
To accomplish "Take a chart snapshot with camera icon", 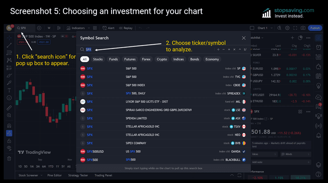I will click(303, 28).
